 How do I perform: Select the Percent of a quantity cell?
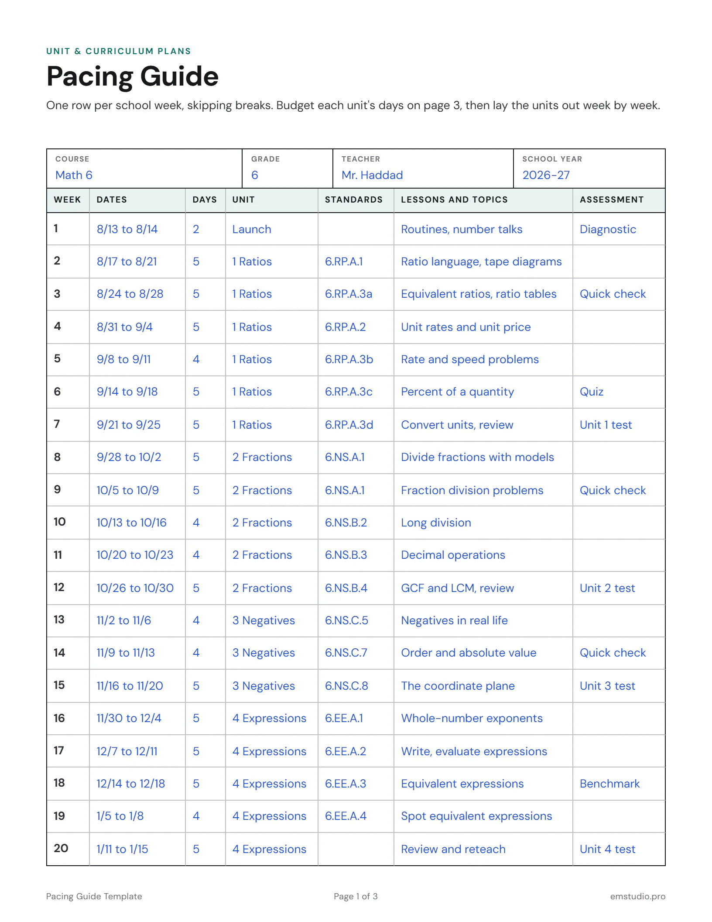(483, 392)
